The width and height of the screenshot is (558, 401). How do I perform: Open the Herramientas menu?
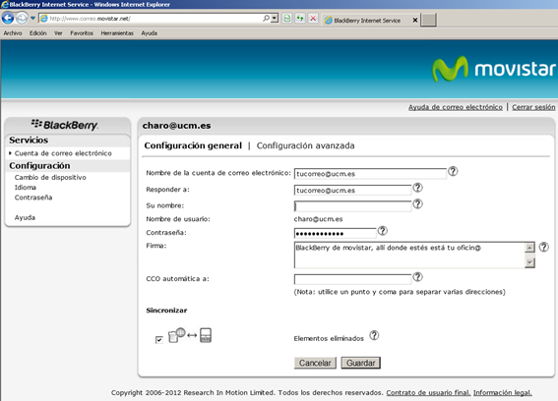point(117,33)
